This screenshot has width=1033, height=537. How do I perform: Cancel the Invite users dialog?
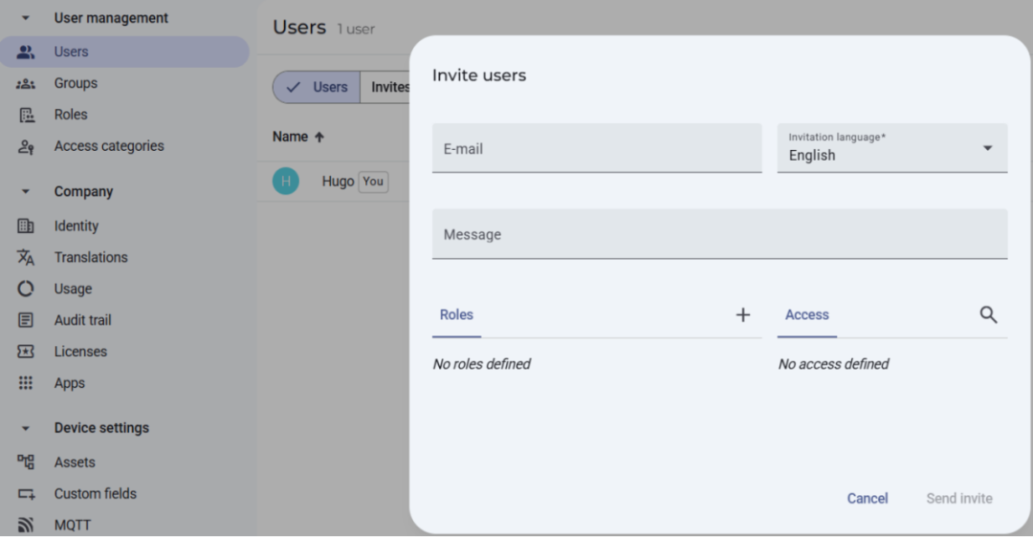tap(867, 499)
